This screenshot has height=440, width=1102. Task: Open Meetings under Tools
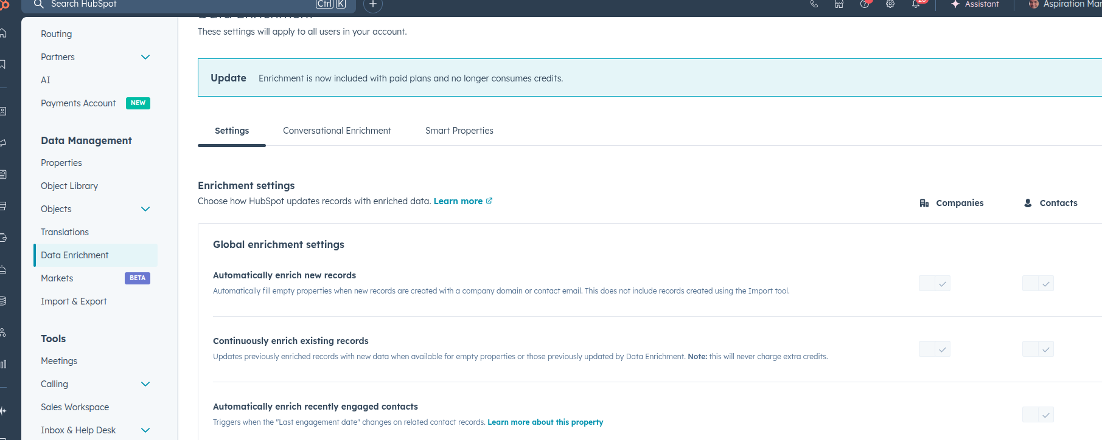[59, 361]
